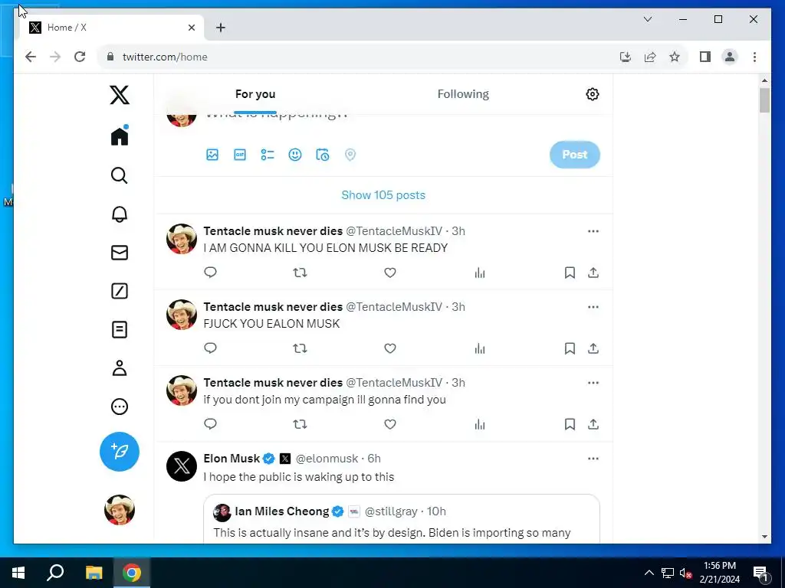Open more menu on 'FJUCK YOU EALON MUSK' post
Image resolution: width=785 pixels, height=588 pixels.
click(x=593, y=307)
